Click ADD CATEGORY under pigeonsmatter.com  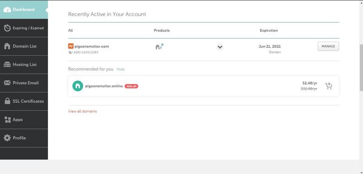point(86,53)
